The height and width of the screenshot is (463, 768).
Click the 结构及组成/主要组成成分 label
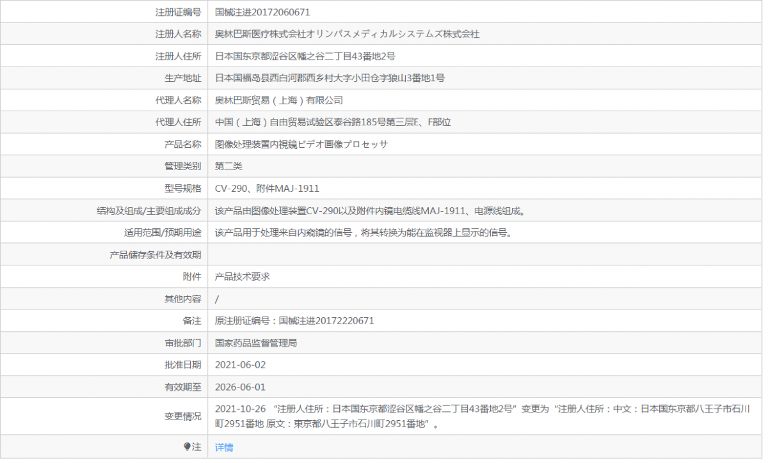[x=148, y=210]
